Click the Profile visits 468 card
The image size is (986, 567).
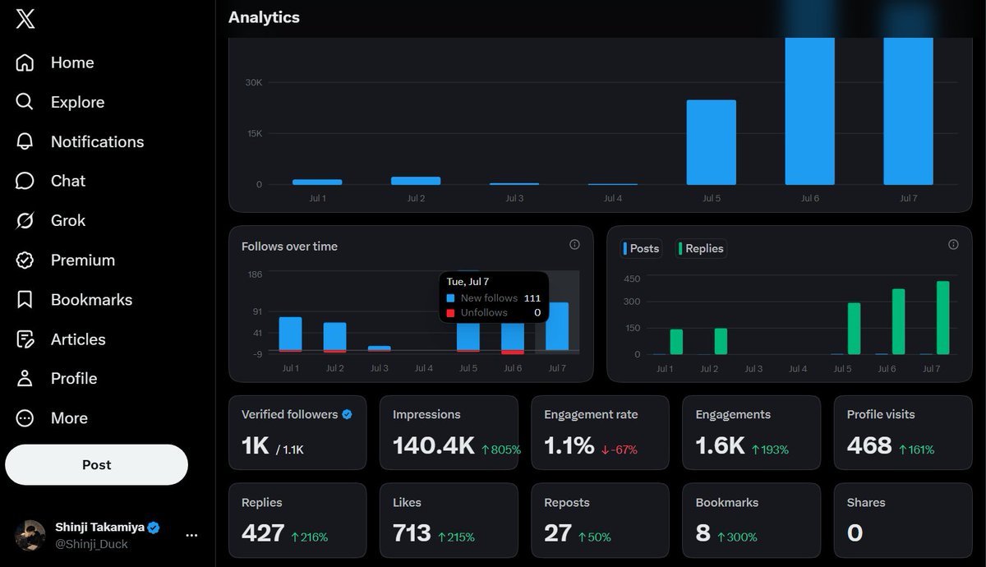(x=903, y=433)
